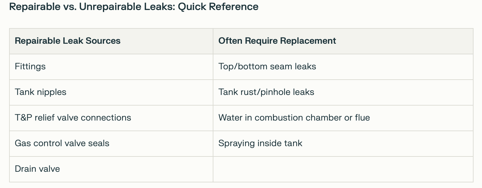
Task: Click the 'Fittings' table cell
Action: pos(30,67)
